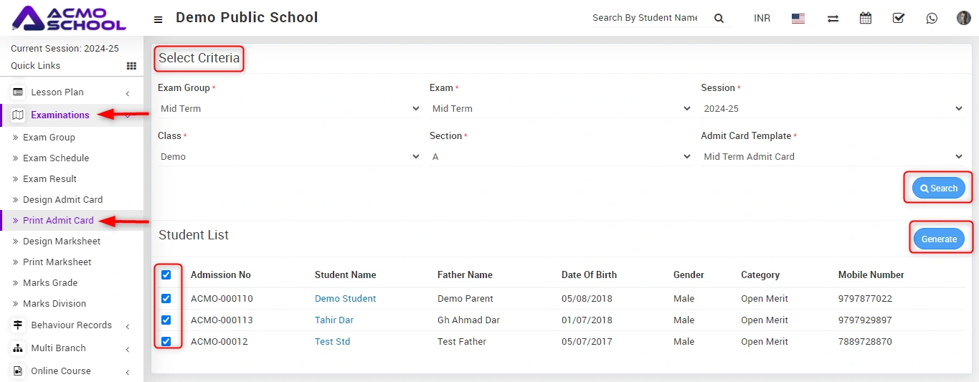Open the calendar icon in top bar

[866, 19]
